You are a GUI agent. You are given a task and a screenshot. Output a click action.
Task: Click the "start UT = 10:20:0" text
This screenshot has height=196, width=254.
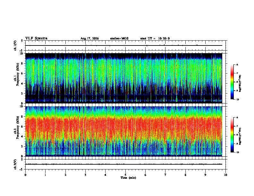point(155,38)
